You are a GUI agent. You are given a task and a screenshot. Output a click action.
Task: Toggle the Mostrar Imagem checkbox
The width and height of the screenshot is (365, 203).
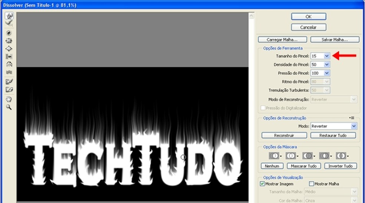tap(262, 184)
